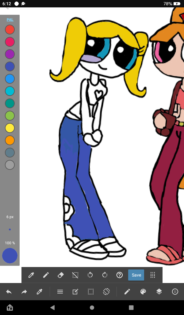Viewport: 184px width, 315px height.
Task: Select the light green palette color
Action: point(10,116)
